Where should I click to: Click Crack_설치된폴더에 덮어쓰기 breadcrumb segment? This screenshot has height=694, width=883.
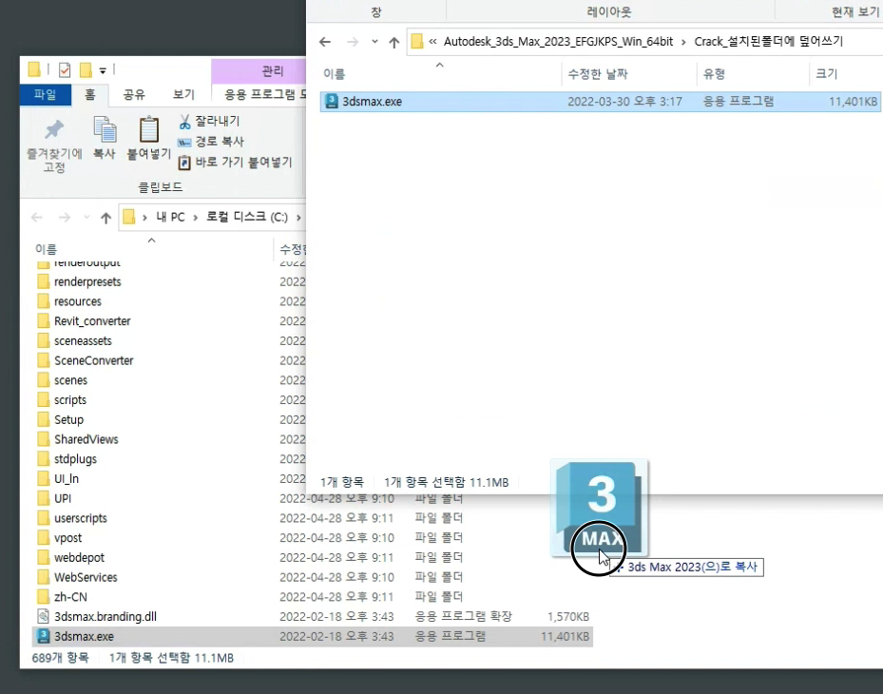[x=769, y=42]
